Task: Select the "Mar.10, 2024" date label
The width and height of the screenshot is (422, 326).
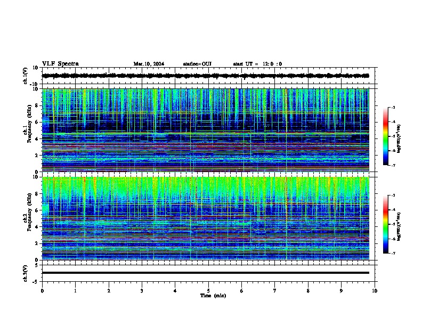Action: point(149,64)
